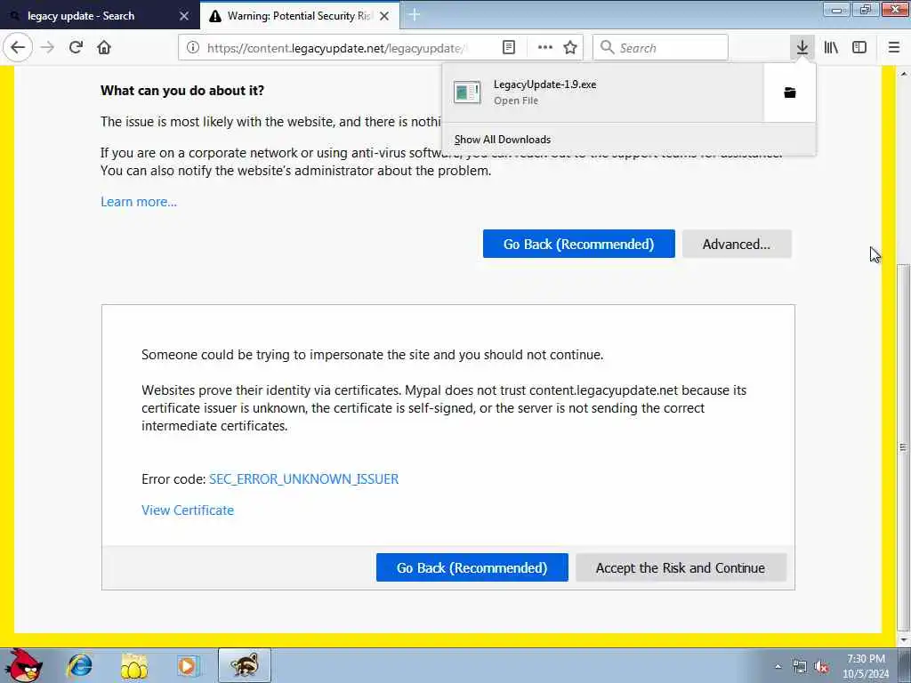Click upper Go Back (Recommended) button
The width and height of the screenshot is (911, 683).
click(x=578, y=244)
